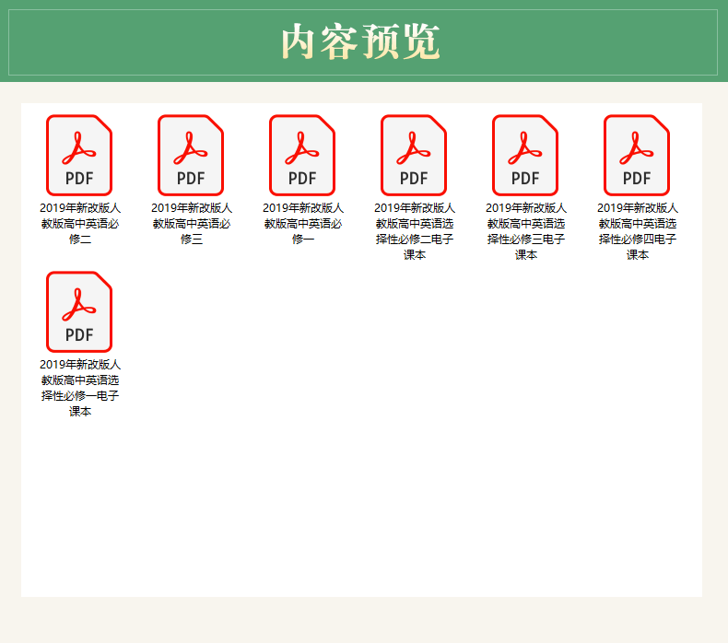Select label 选择性必修一电子课本
This screenshot has height=643, width=728.
(80, 388)
